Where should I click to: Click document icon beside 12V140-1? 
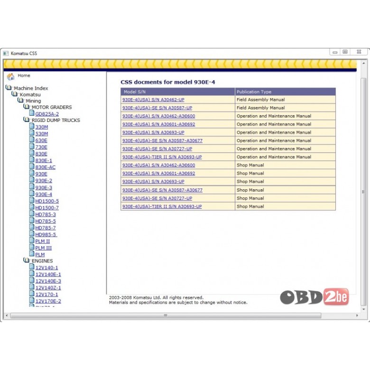[x=32, y=267]
